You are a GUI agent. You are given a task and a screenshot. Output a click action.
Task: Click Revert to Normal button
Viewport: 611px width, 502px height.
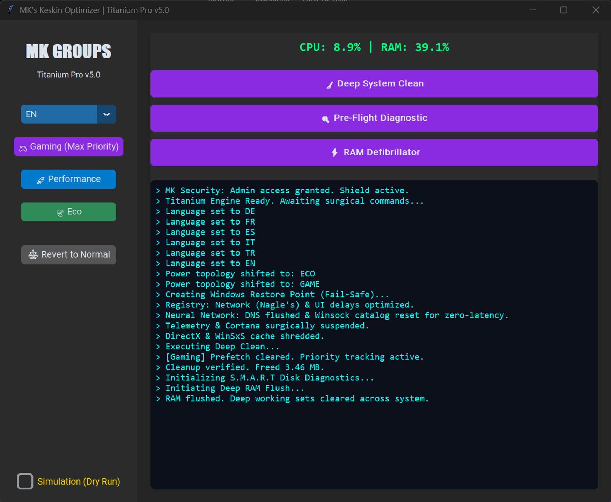click(68, 254)
